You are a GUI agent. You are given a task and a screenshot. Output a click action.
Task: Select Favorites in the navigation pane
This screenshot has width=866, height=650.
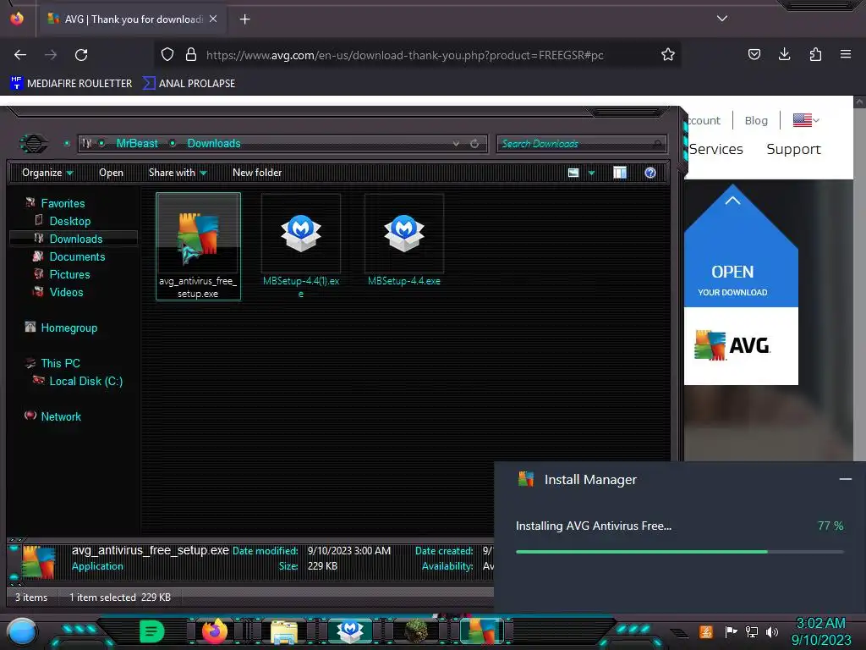pyautogui.click(x=63, y=203)
